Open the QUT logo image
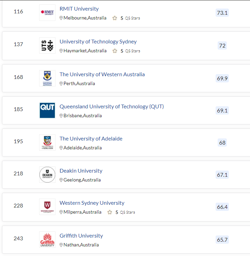This screenshot has height=256, width=250. click(47, 110)
